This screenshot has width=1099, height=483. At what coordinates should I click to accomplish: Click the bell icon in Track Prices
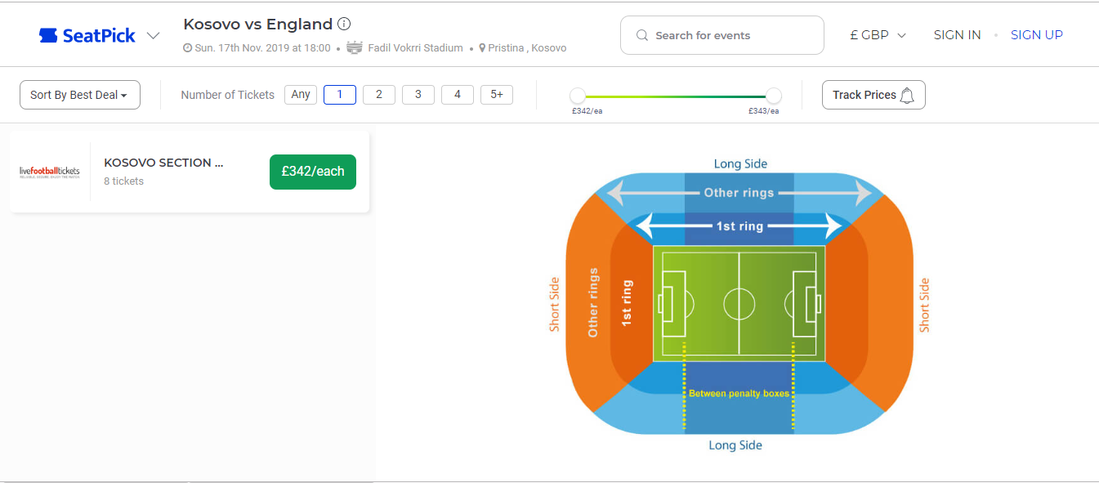[x=907, y=95]
